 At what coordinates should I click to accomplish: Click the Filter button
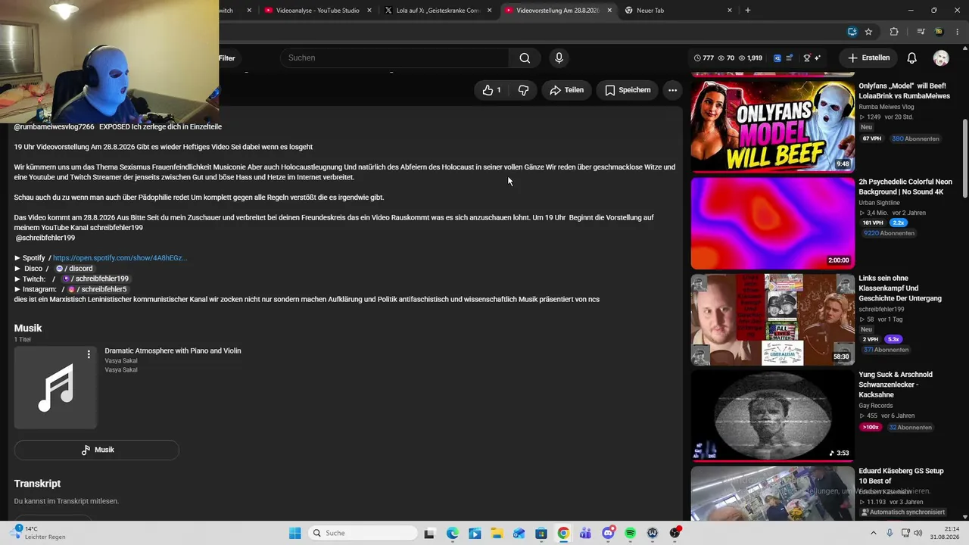coord(227,58)
